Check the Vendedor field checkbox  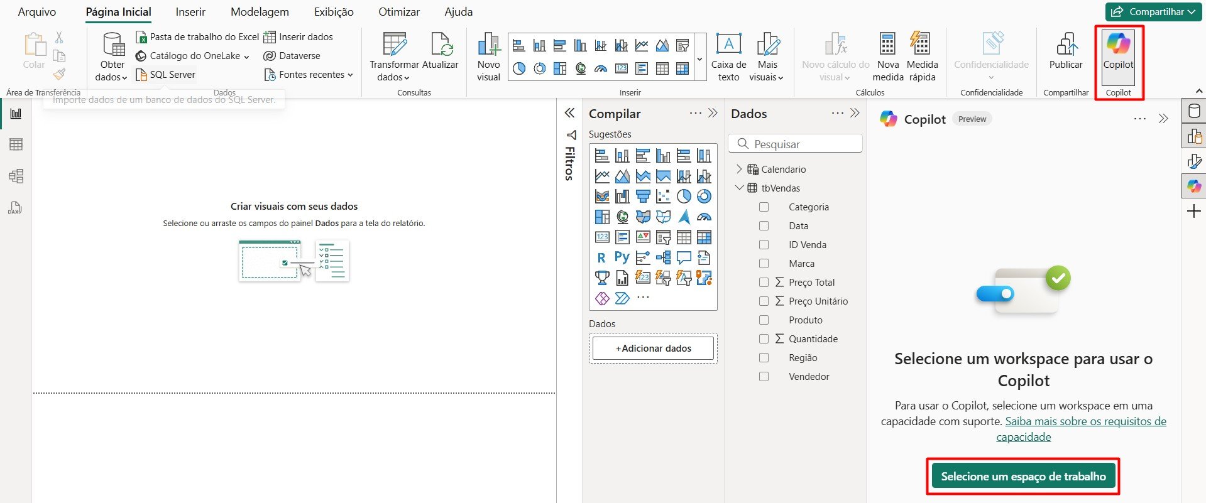pos(764,377)
